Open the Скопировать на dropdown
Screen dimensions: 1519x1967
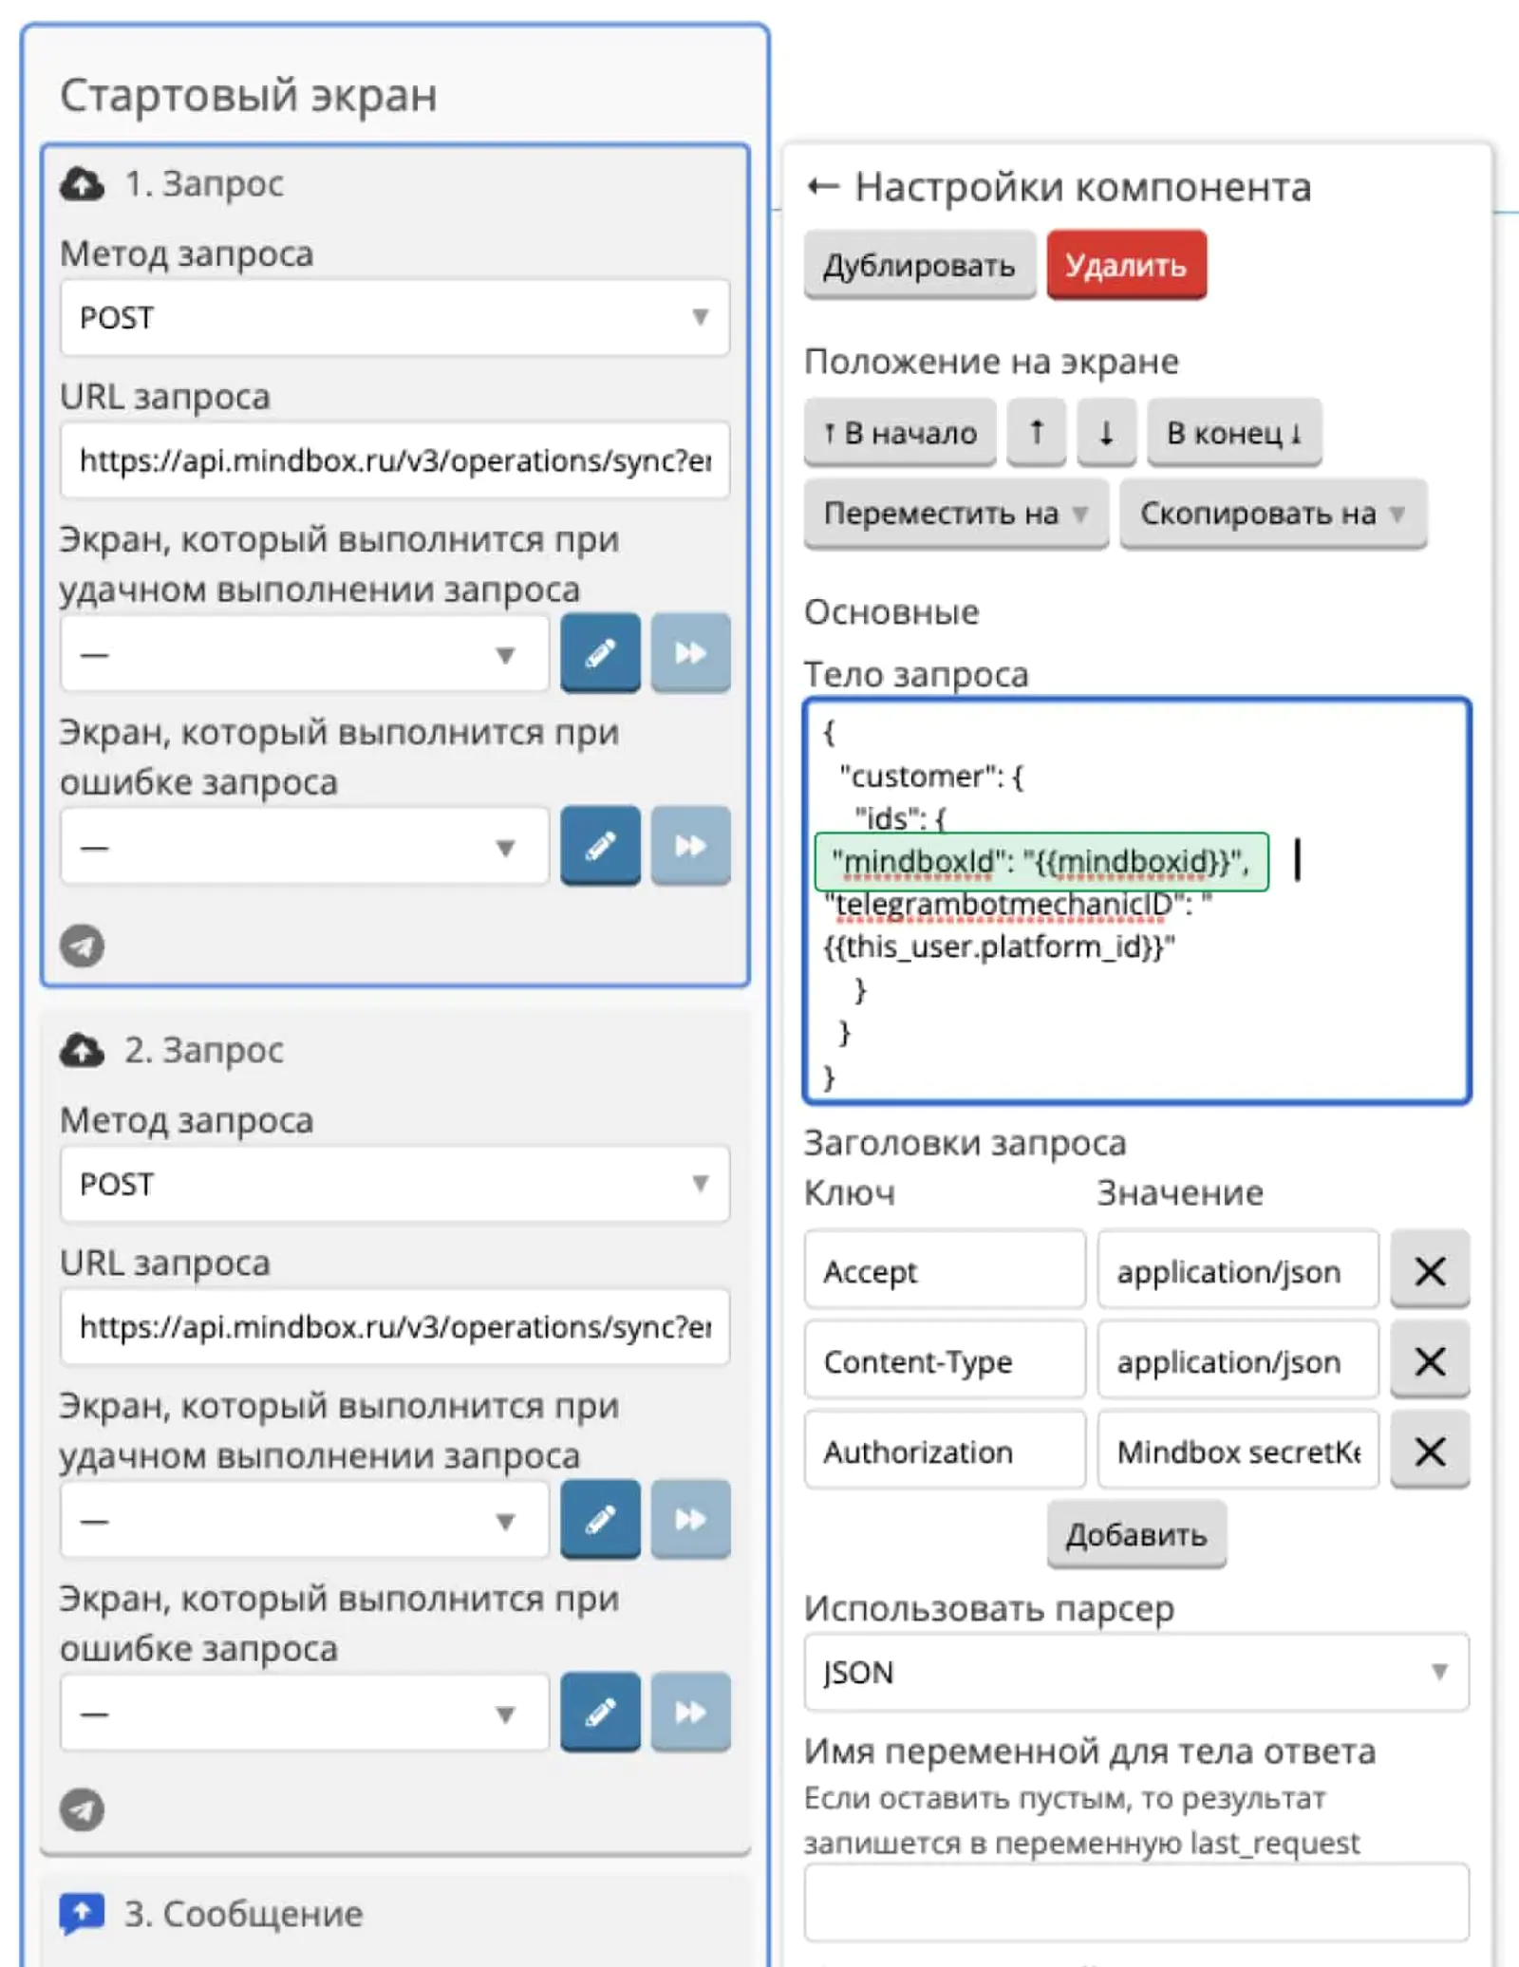click(1272, 514)
